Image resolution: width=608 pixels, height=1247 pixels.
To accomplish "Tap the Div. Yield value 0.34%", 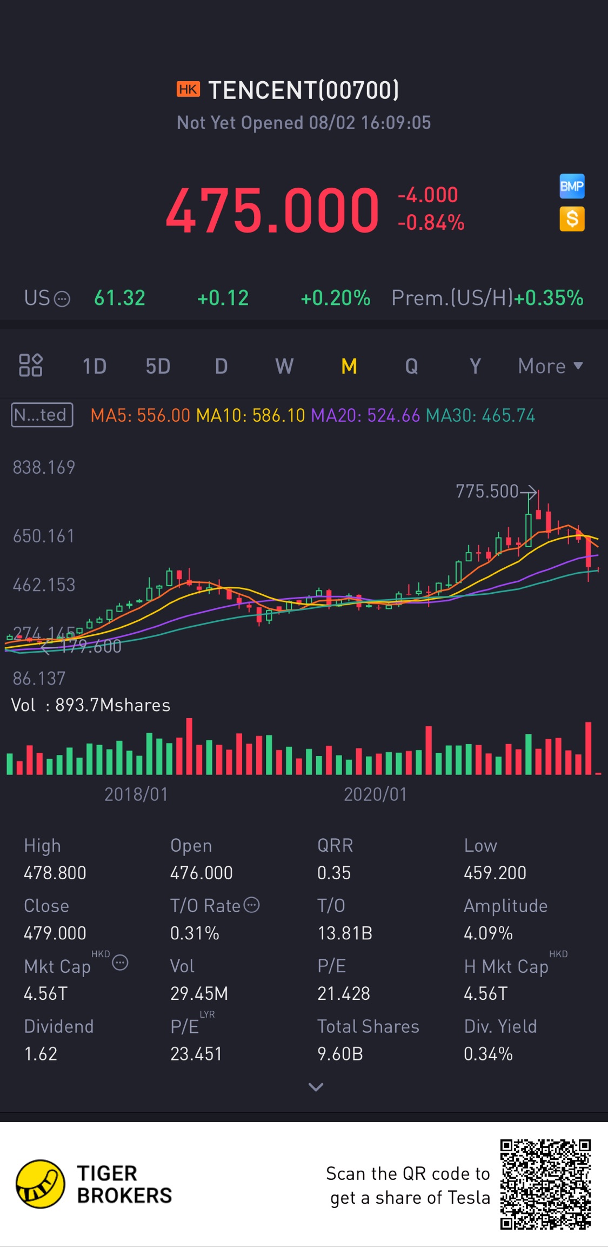I will [489, 1053].
